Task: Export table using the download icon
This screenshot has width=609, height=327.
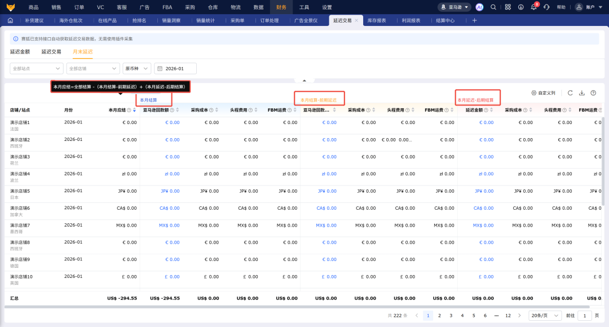Action: point(582,93)
